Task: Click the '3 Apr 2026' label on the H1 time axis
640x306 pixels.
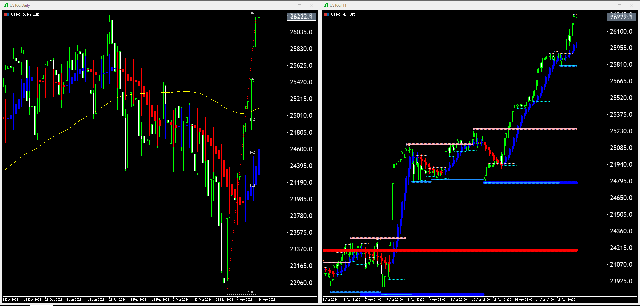Action: [x=330, y=300]
